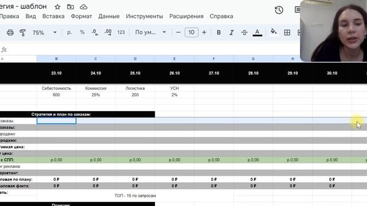Decrease decimal places
The height and width of the screenshot is (206, 367).
click(x=95, y=32)
